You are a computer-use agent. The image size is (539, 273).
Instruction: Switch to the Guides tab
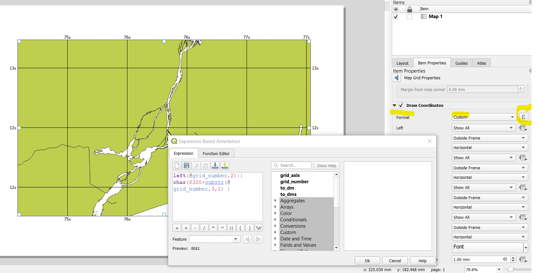461,63
